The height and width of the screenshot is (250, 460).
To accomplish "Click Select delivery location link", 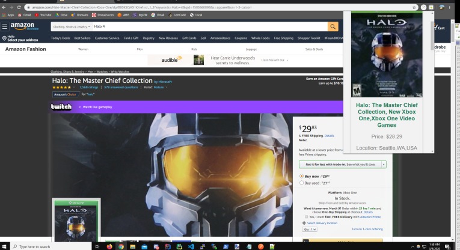I will [x=322, y=223].
